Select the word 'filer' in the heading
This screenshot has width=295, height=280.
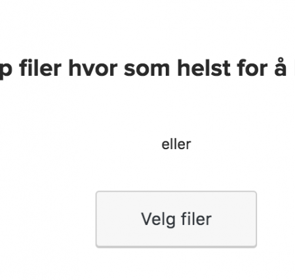pos(40,68)
